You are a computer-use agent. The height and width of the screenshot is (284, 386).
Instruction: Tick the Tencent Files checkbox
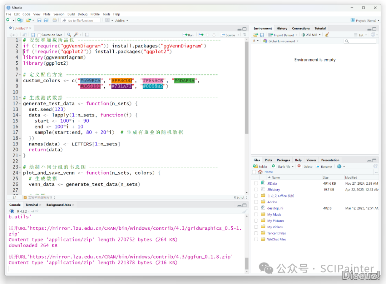pyautogui.click(x=256, y=233)
